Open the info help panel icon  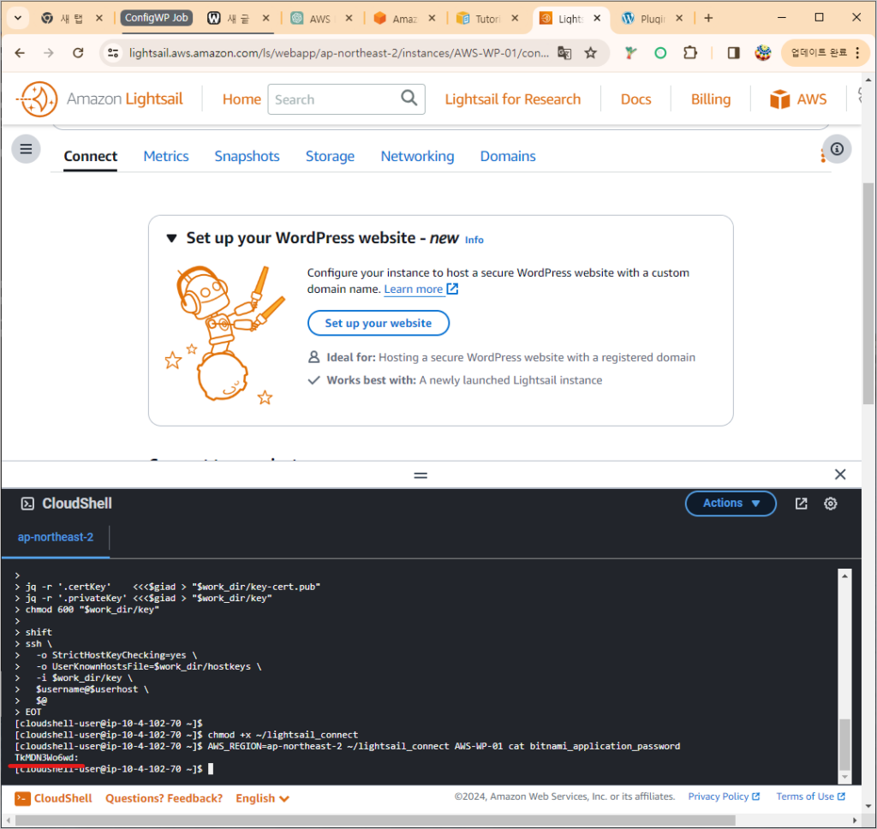point(837,149)
